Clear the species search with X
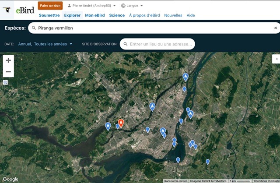 click(276, 28)
